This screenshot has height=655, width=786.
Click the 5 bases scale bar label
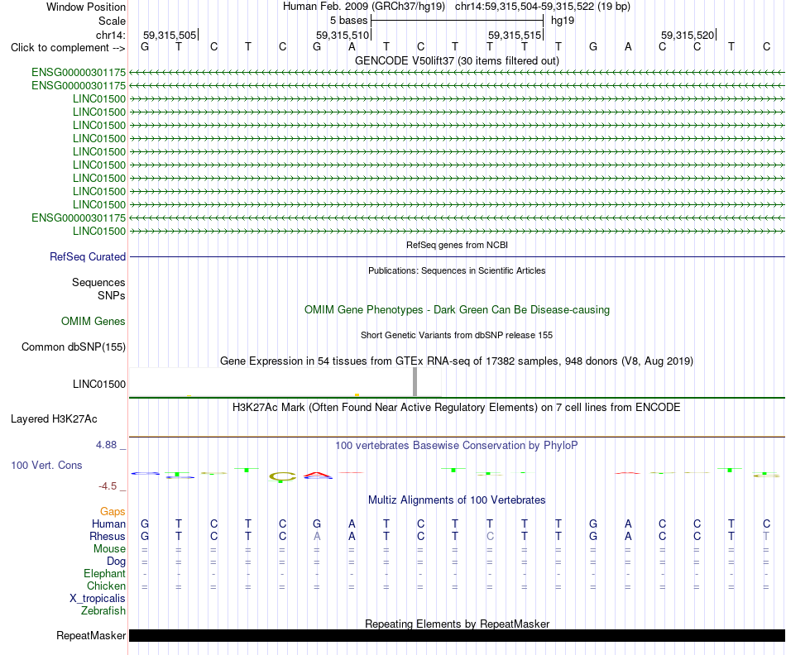348,21
